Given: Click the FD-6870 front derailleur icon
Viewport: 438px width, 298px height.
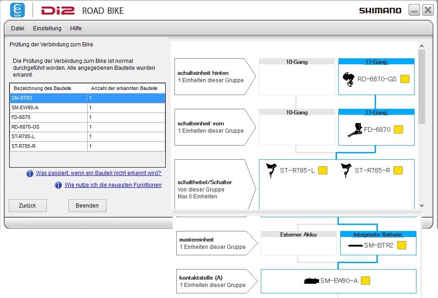Looking at the screenshot, I should click(x=355, y=130).
